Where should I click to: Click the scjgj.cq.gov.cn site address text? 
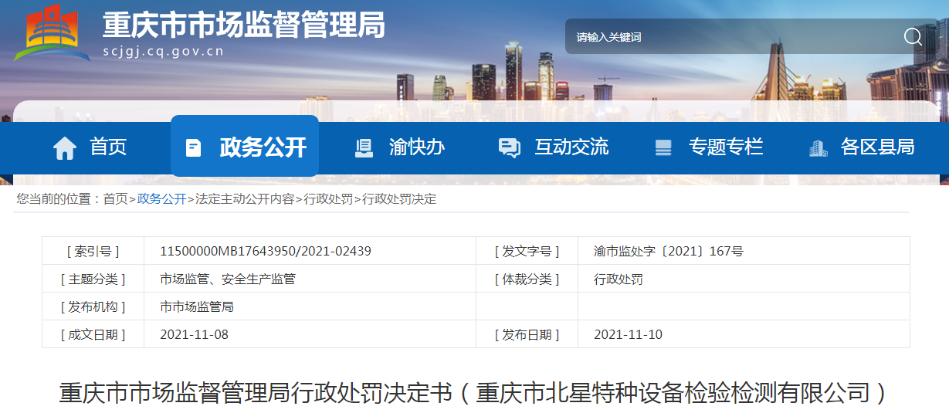tap(163, 52)
